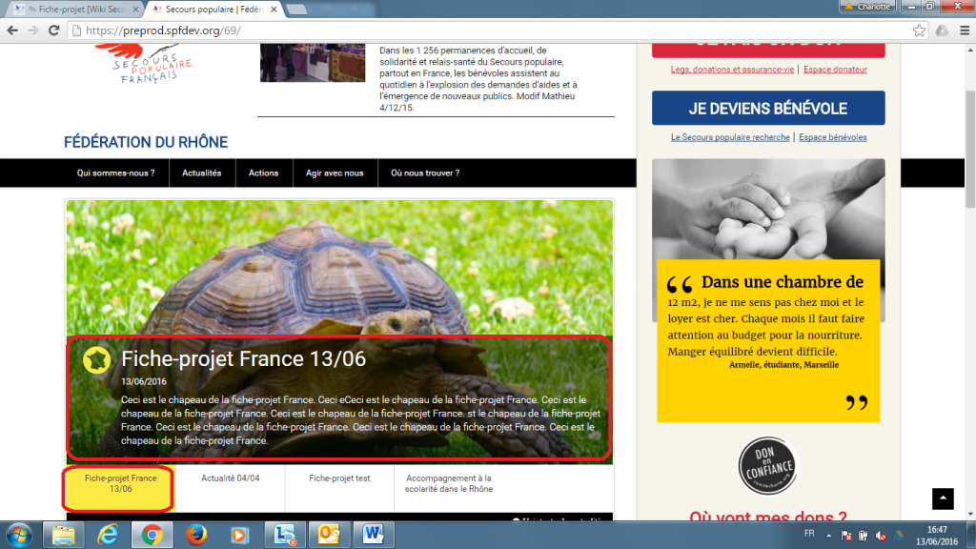Click the page vertical scrollbar thumb
The width and height of the screenshot is (976, 549).
tap(970, 150)
